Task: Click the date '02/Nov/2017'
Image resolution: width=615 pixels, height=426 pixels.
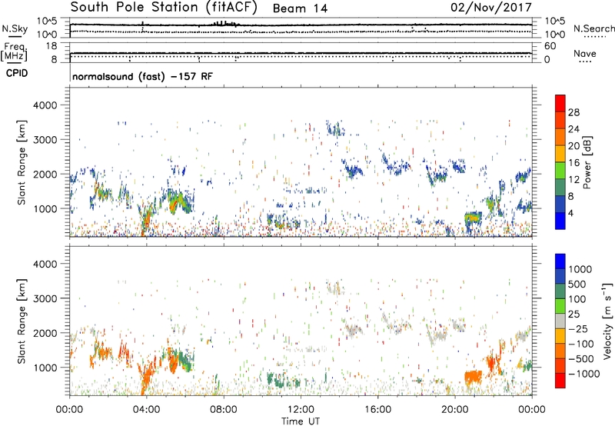Action: pos(491,8)
